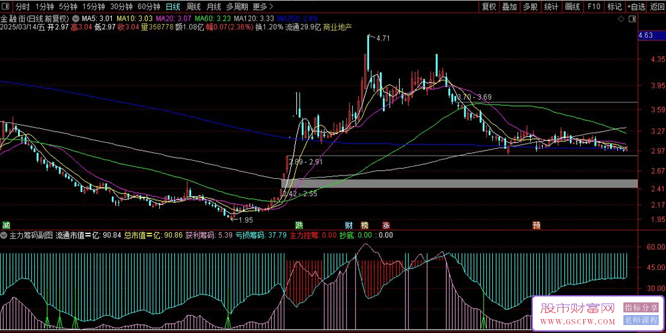
Task: Click the green 跌 event marker icon
Action: 300,225
